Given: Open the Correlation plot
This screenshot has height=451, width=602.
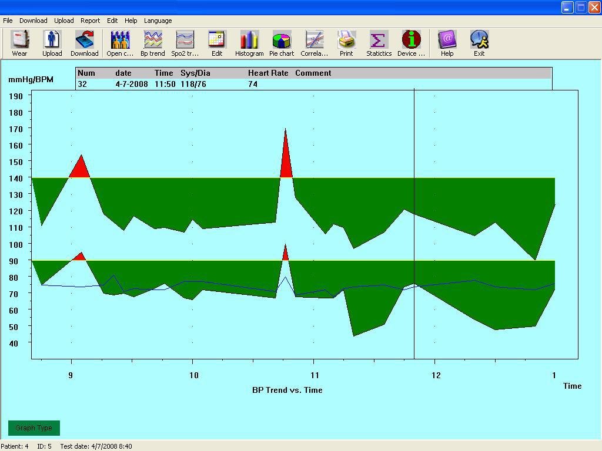Looking at the screenshot, I should 314,43.
